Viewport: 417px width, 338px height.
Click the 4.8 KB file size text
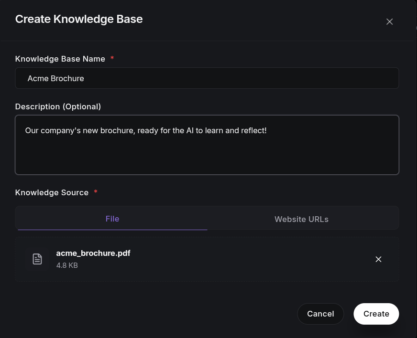(67, 265)
